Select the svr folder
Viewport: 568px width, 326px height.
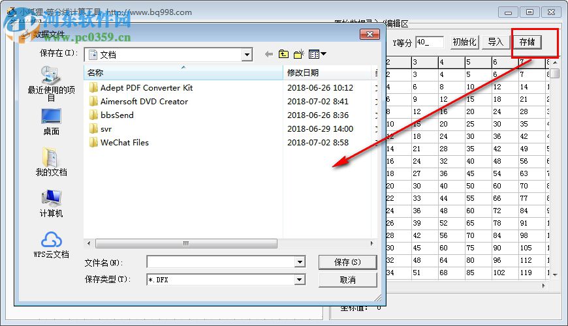pyautogui.click(x=101, y=129)
